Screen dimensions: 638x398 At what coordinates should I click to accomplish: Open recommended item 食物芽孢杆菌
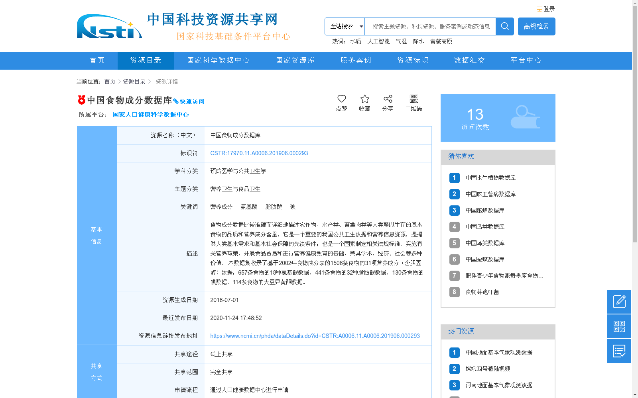click(x=482, y=292)
